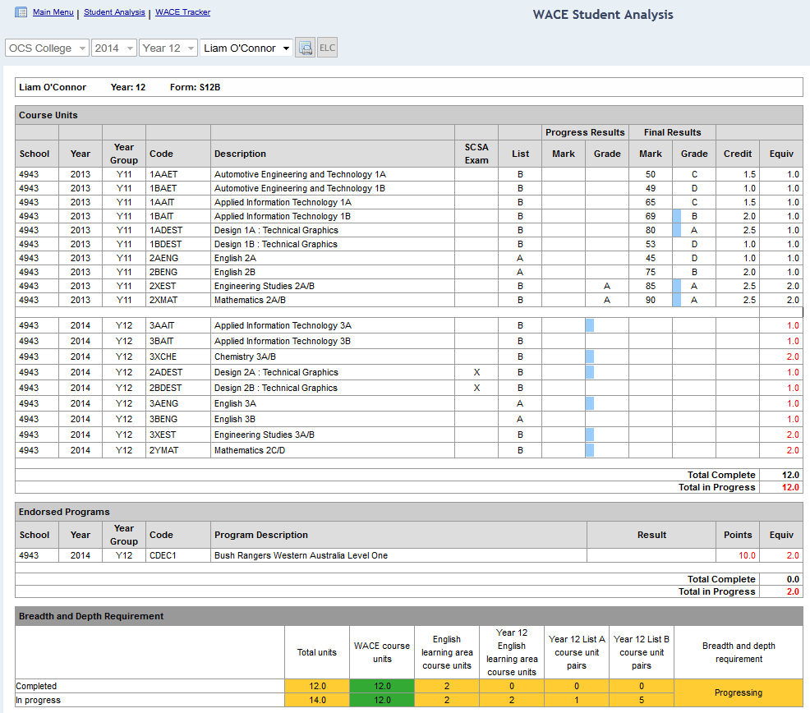Open the 2014 year dropdown
The height and width of the screenshot is (713, 810).
click(x=113, y=48)
